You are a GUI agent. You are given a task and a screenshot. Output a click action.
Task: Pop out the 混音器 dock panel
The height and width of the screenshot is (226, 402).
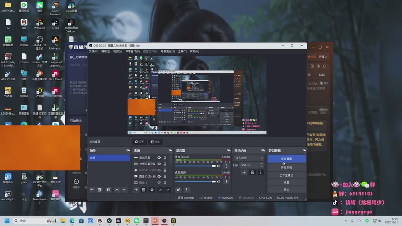(x=229, y=150)
